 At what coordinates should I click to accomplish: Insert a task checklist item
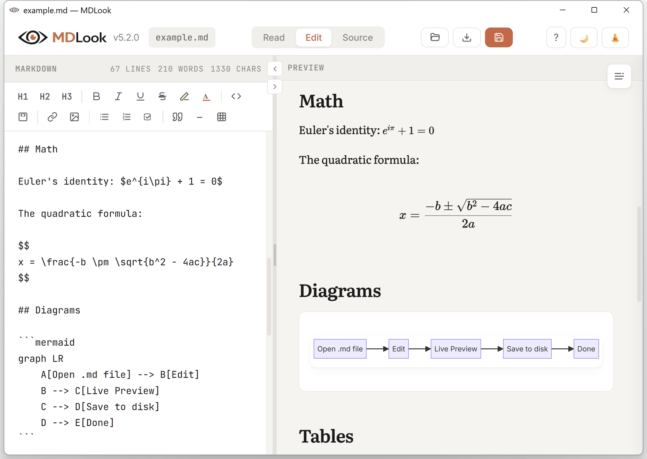(147, 117)
